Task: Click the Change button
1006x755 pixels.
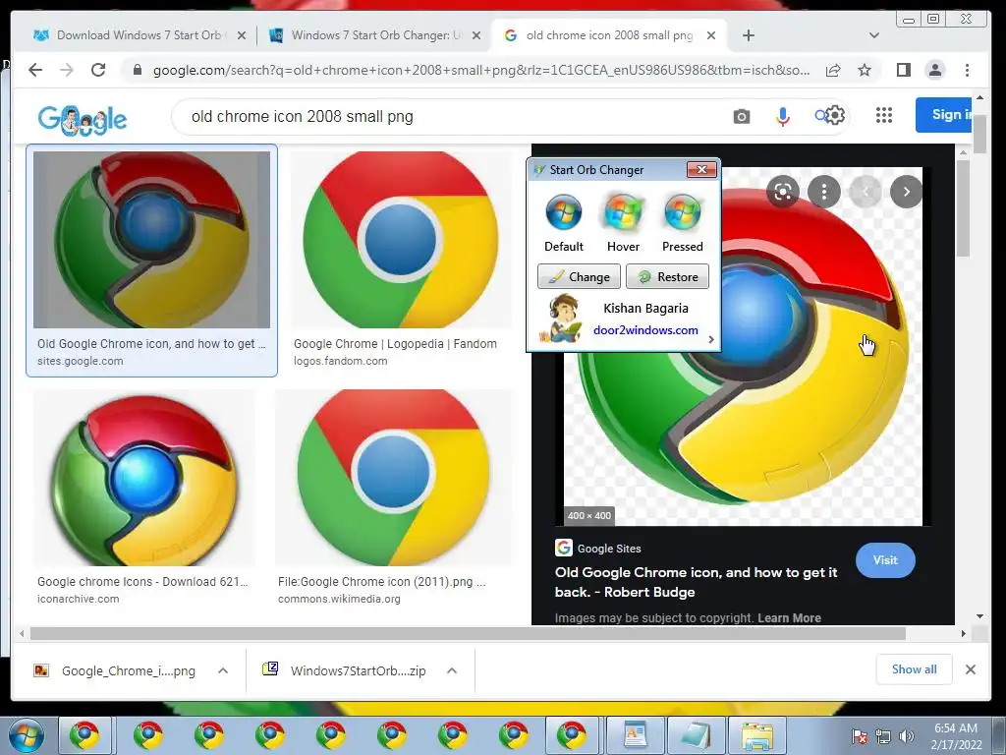Action: 579,276
